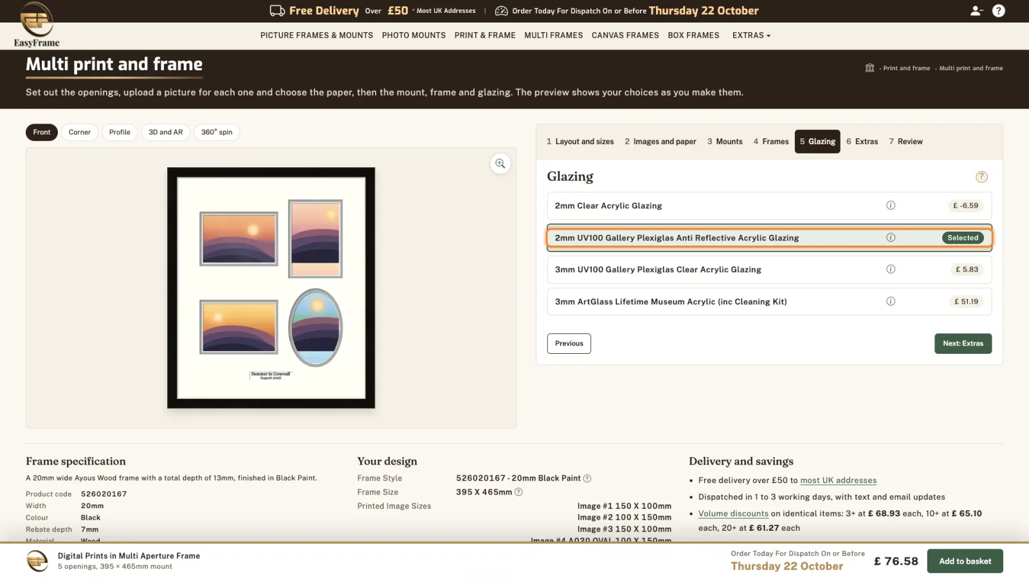Click the Previous button
1029x579 pixels.
pyautogui.click(x=569, y=344)
